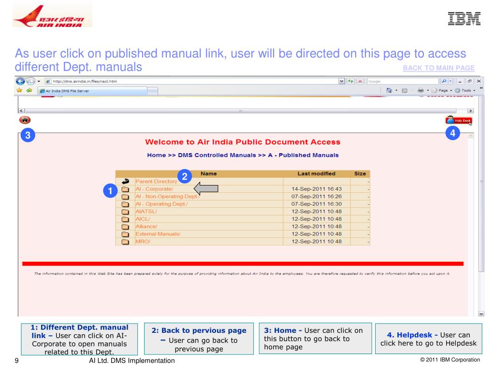
Task: Click the browser Forward arrow button
Action: (30, 81)
